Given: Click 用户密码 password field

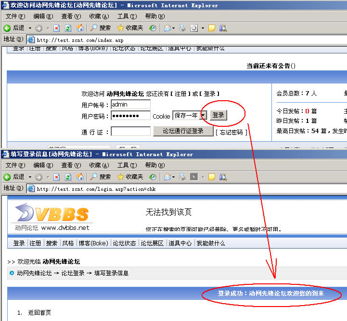Looking at the screenshot, I should (x=130, y=116).
